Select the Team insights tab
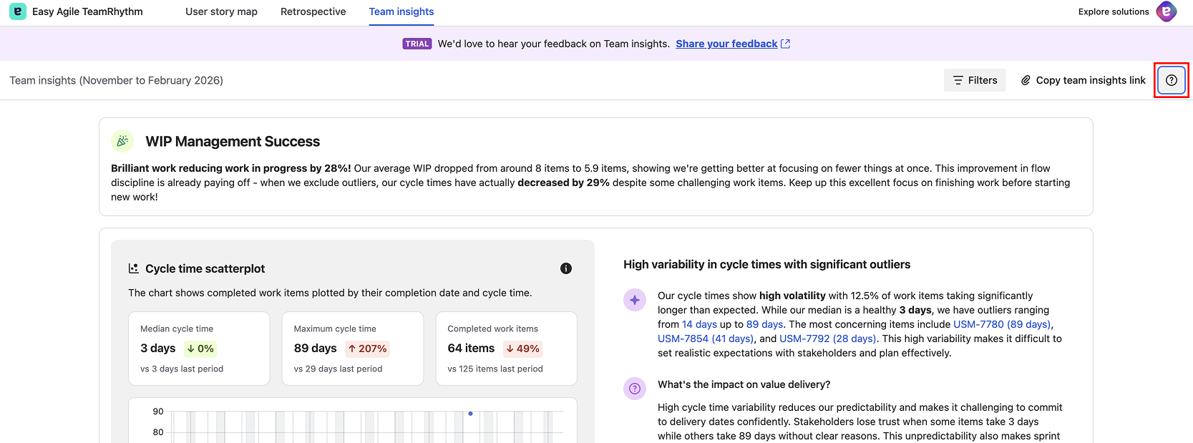Screen dimensions: 1193x443 tap(401, 11)
